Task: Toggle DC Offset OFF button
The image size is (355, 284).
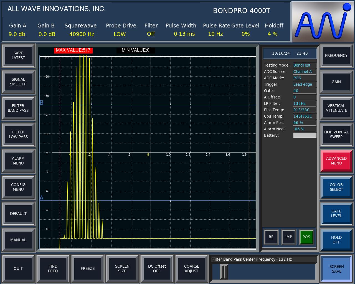Action: [x=157, y=268]
